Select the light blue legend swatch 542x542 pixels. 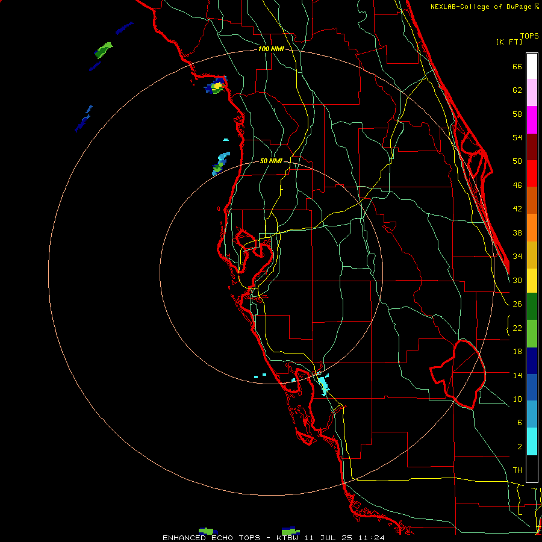(532, 414)
